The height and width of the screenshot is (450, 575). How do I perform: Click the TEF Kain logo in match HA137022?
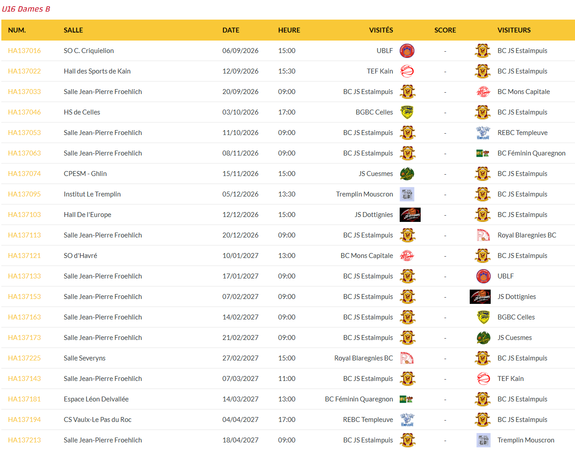pyautogui.click(x=407, y=71)
